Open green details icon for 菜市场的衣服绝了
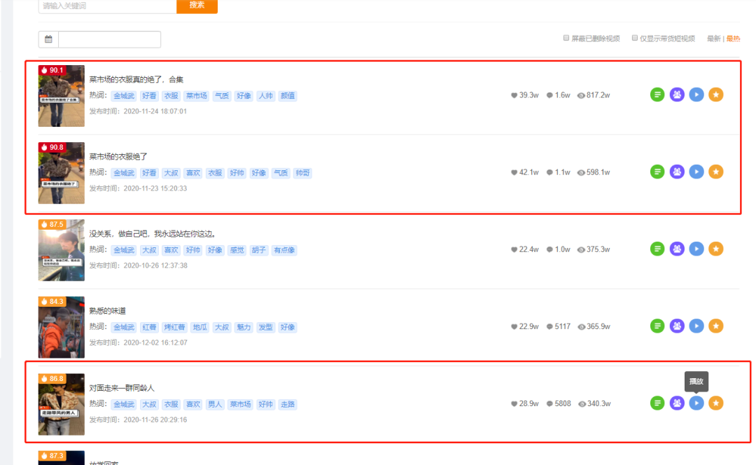 pos(657,172)
